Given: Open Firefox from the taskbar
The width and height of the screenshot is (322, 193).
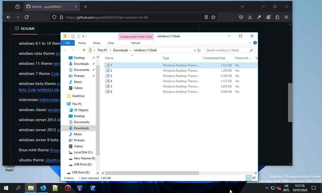Looking at the screenshot, I should point(43,188).
